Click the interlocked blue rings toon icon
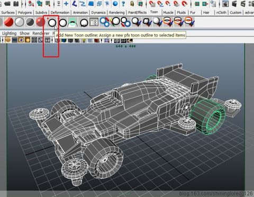The height and width of the screenshot is (197, 254). click(105, 22)
